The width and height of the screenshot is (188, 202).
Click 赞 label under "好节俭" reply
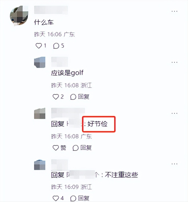(x=63, y=148)
